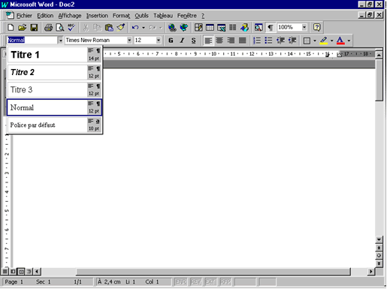The width and height of the screenshot is (387, 289).
Task: Paste from clipboard icon
Action: tap(109, 27)
